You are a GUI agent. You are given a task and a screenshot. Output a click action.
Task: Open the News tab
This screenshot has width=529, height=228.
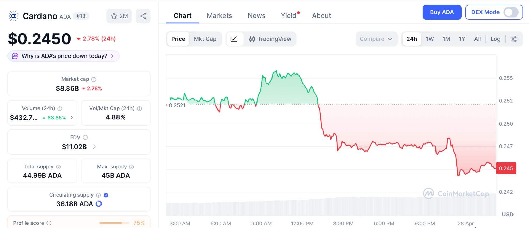click(x=256, y=16)
